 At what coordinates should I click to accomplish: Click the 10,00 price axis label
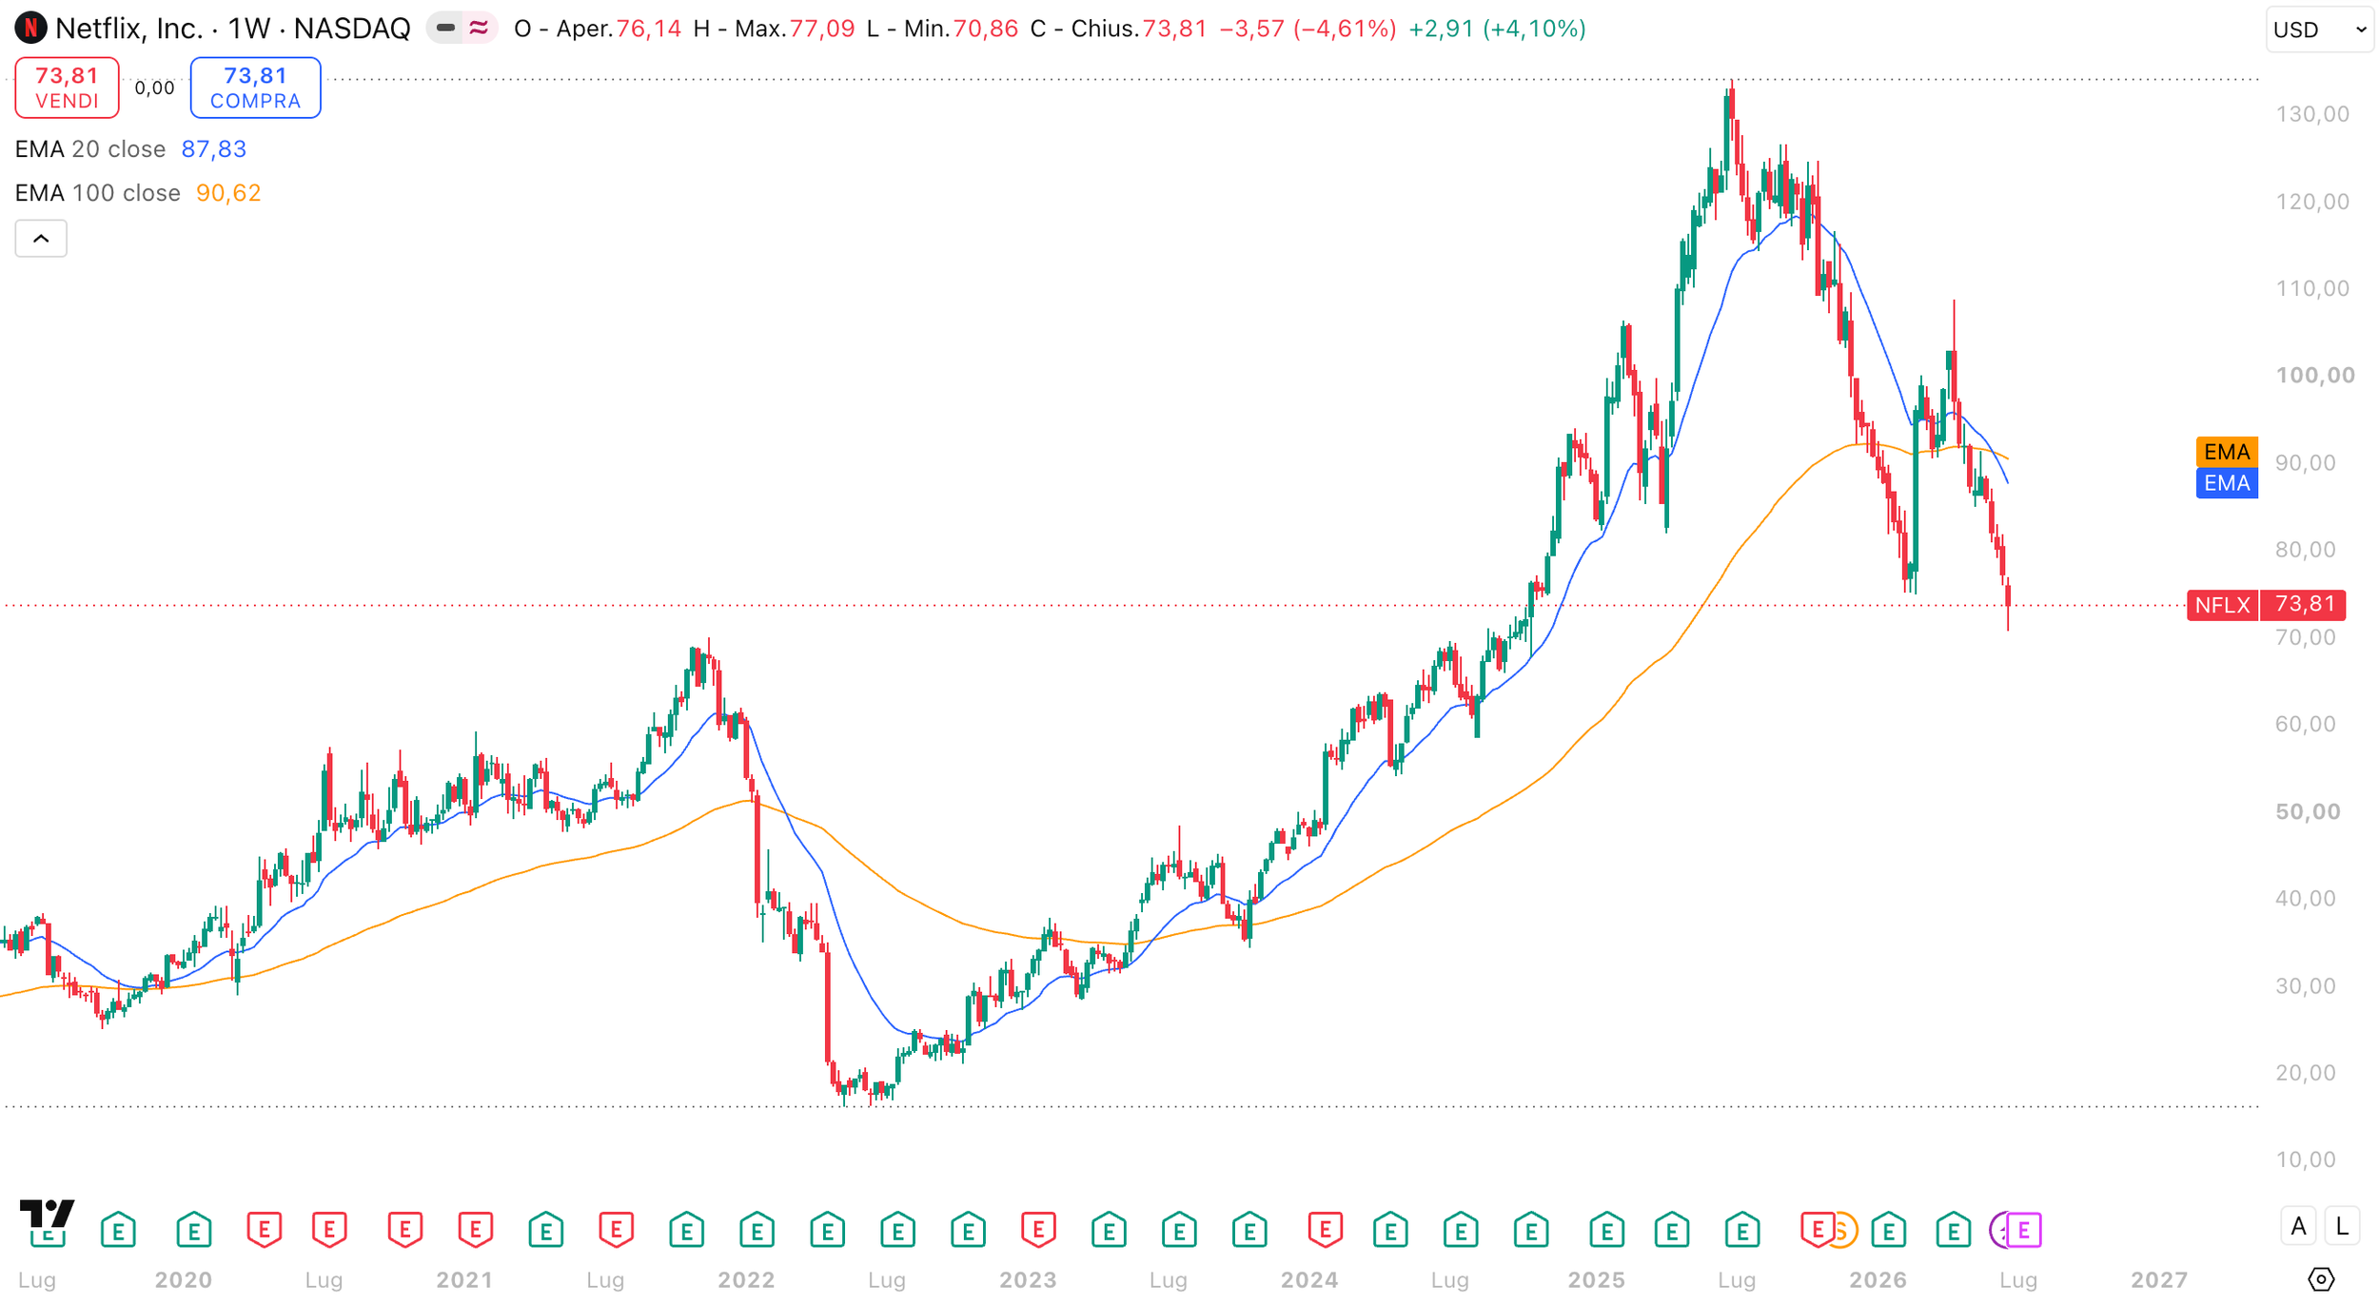click(x=2305, y=1159)
